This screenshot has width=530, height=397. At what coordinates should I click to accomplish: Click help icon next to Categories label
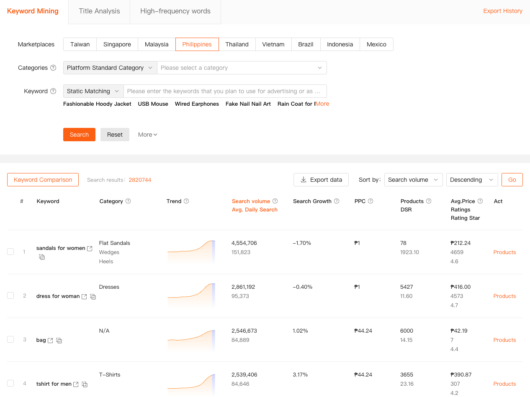(53, 68)
